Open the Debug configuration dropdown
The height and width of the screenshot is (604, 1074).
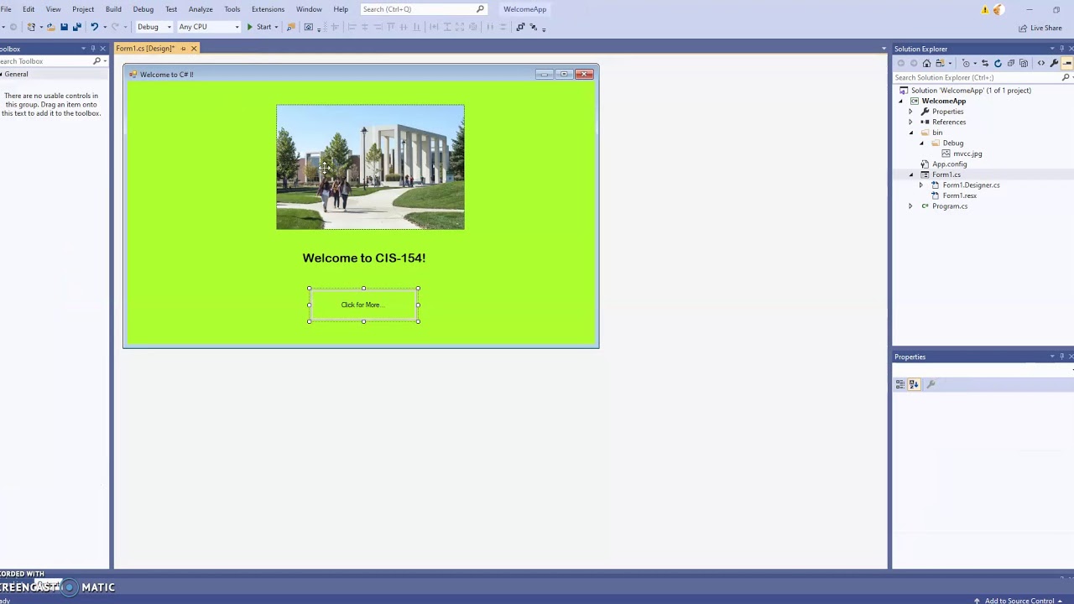154,27
